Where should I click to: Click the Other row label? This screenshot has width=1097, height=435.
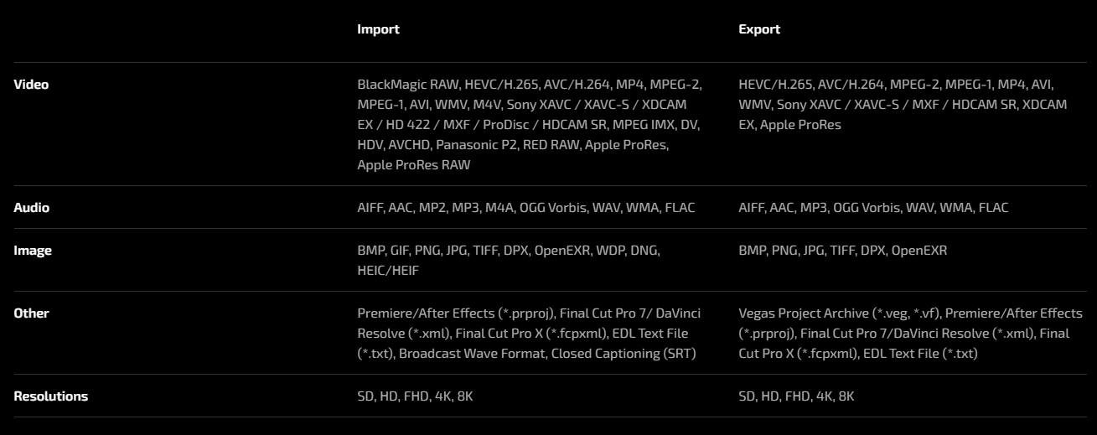[31, 313]
